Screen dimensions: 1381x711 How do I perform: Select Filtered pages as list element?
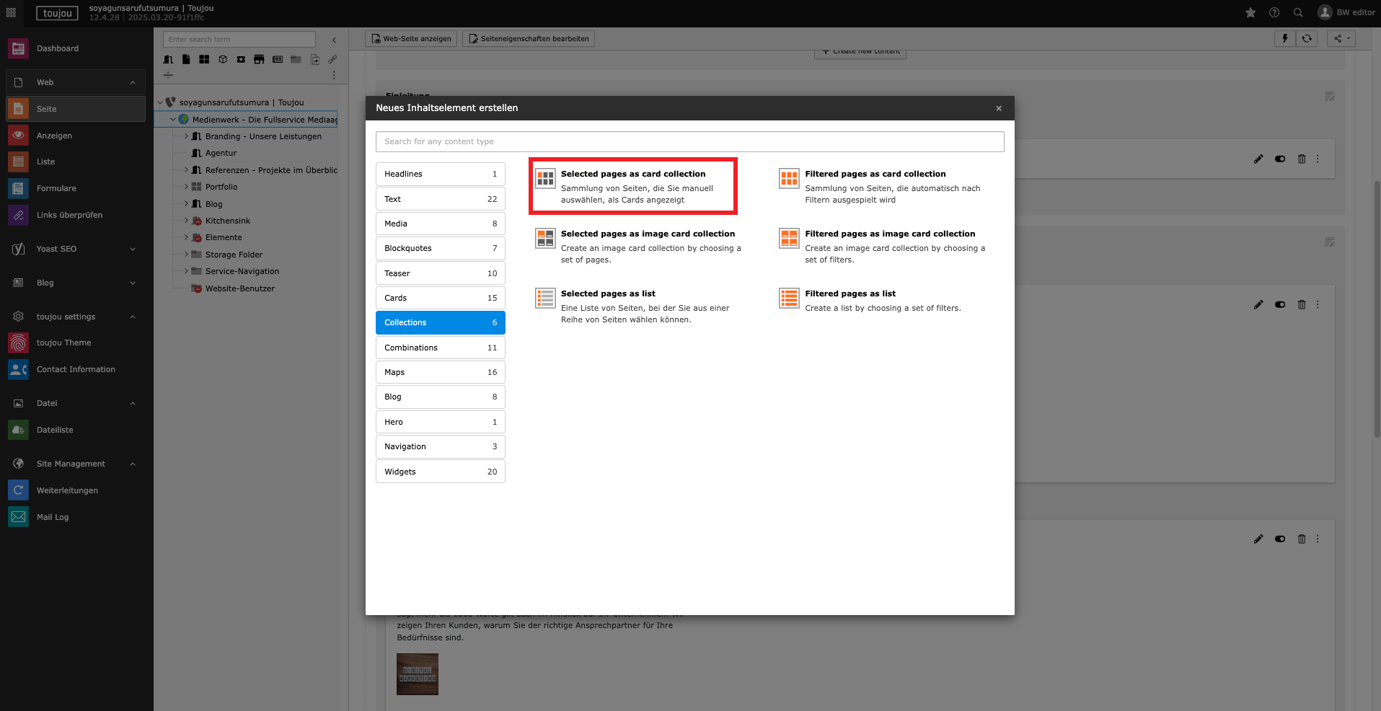(x=850, y=293)
